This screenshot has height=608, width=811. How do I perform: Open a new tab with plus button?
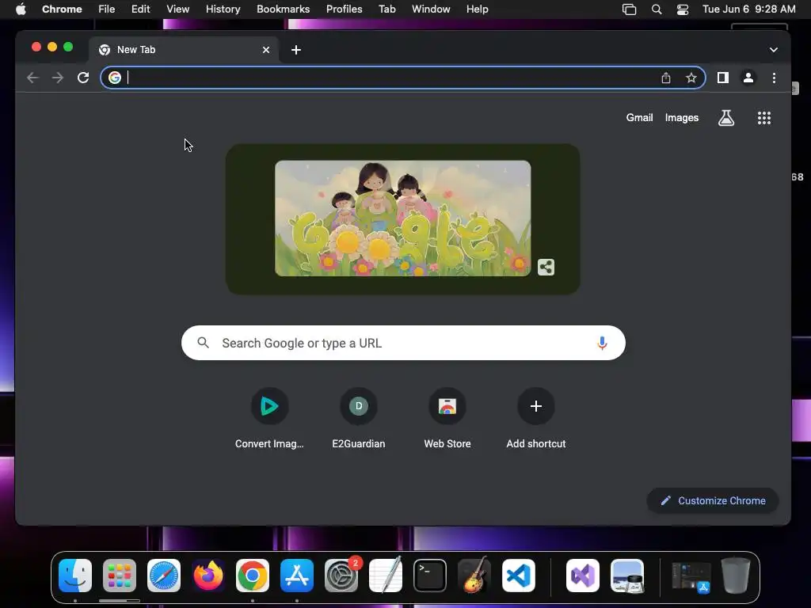(x=296, y=50)
